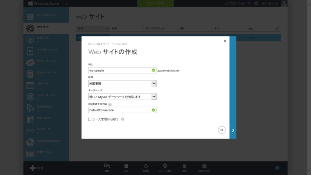Sort by 名前 column header
311x175 pixels.
(93, 28)
